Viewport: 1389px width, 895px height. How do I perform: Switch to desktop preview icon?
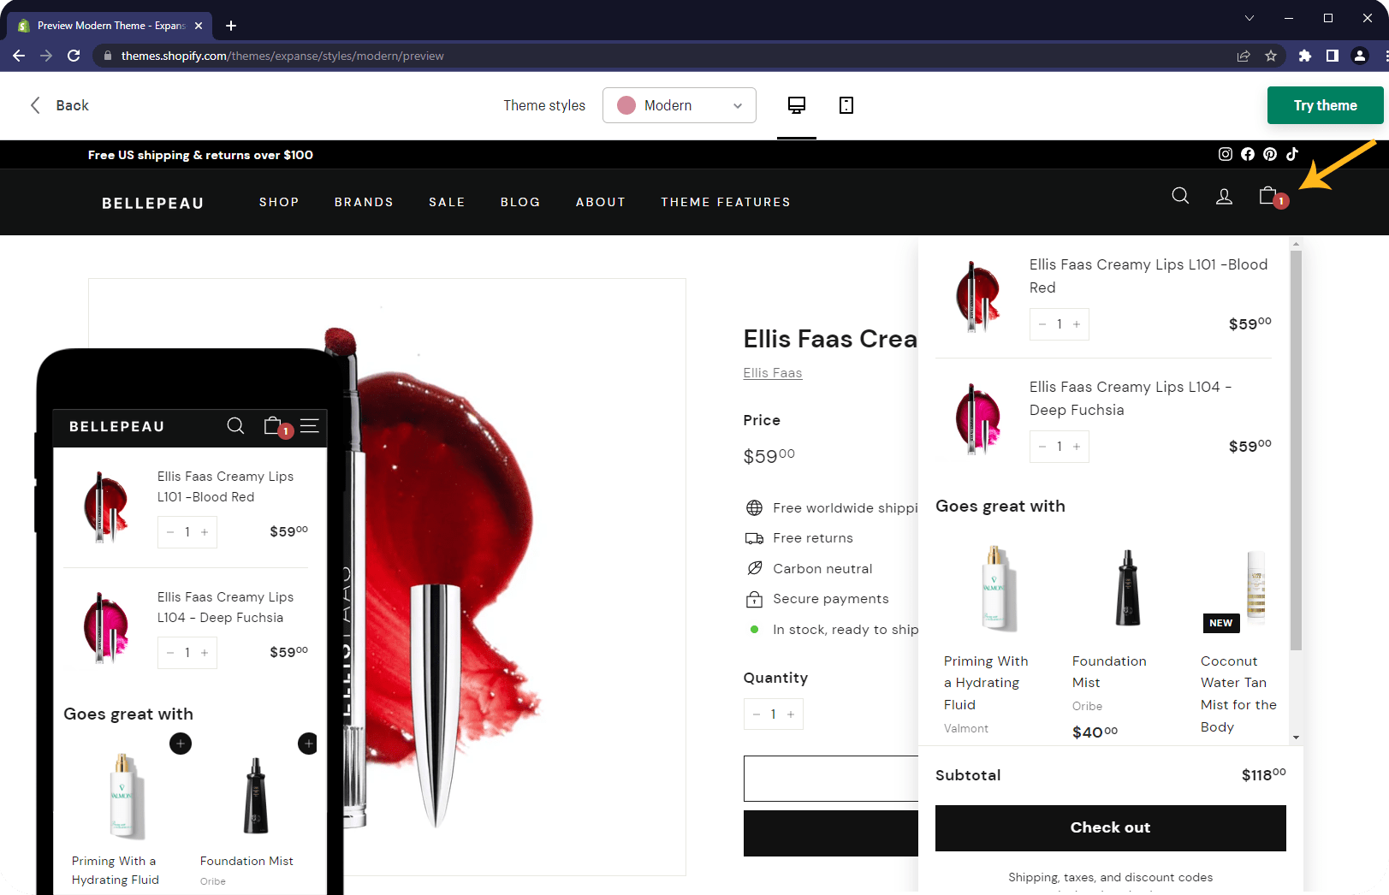tap(797, 105)
